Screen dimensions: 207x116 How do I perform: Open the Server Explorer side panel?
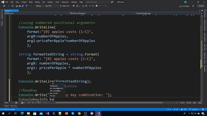coord(2,14)
